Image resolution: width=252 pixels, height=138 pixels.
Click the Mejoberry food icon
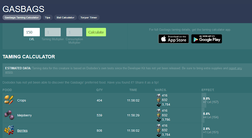click(x=9, y=115)
